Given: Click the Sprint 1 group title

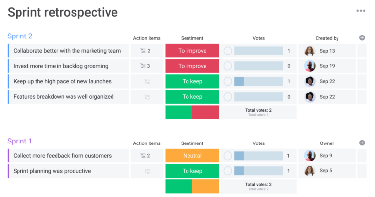Looking at the screenshot, I should coord(20,141).
